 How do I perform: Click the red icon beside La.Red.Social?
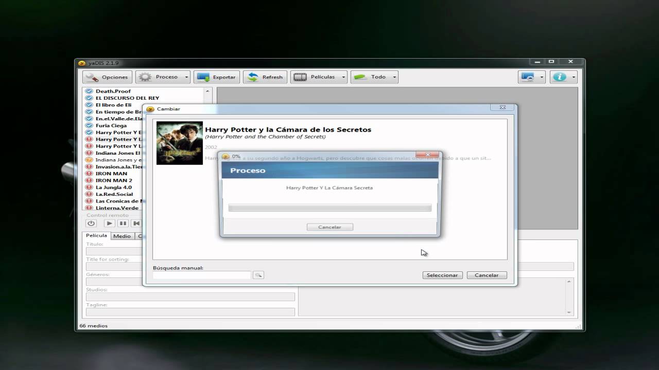pyautogui.click(x=89, y=194)
